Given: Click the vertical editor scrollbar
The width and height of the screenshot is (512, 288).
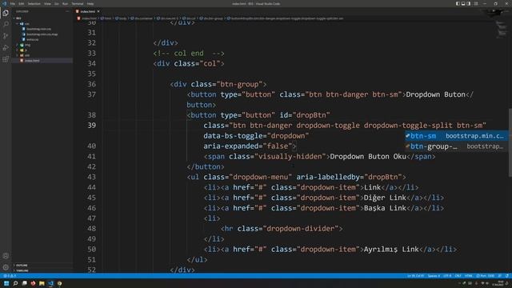Looking at the screenshot, I should [510, 142].
